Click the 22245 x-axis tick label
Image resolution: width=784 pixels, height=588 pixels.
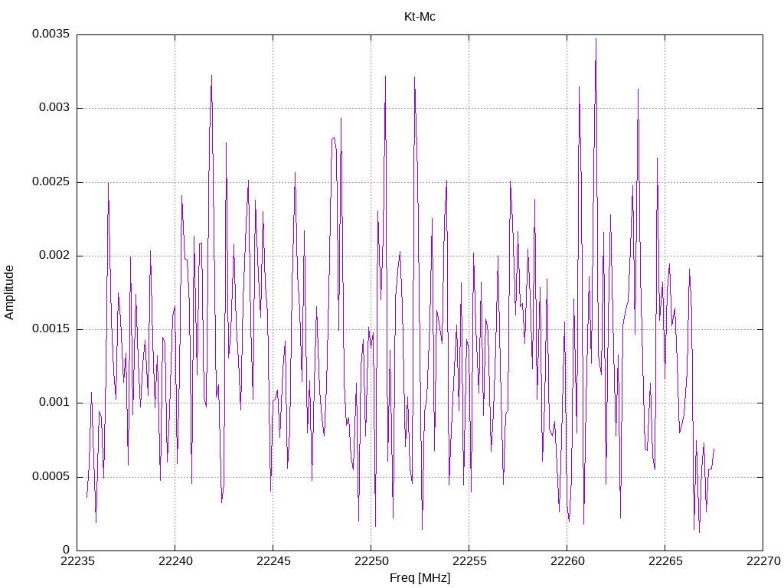273,561
